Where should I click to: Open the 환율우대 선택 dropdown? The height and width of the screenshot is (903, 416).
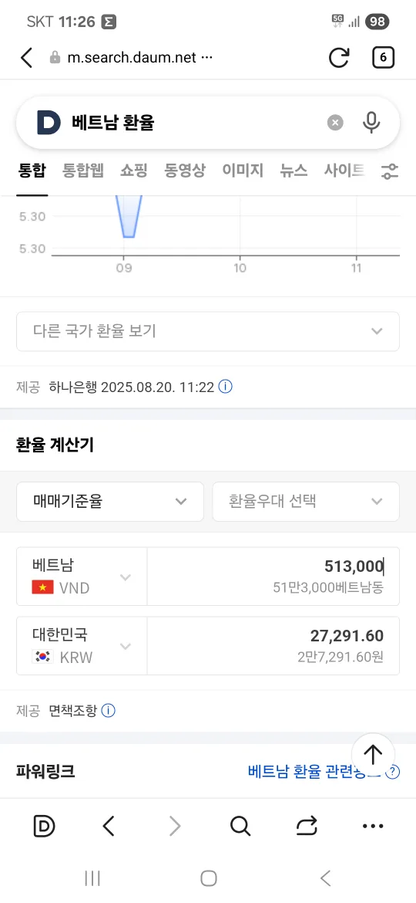(306, 502)
